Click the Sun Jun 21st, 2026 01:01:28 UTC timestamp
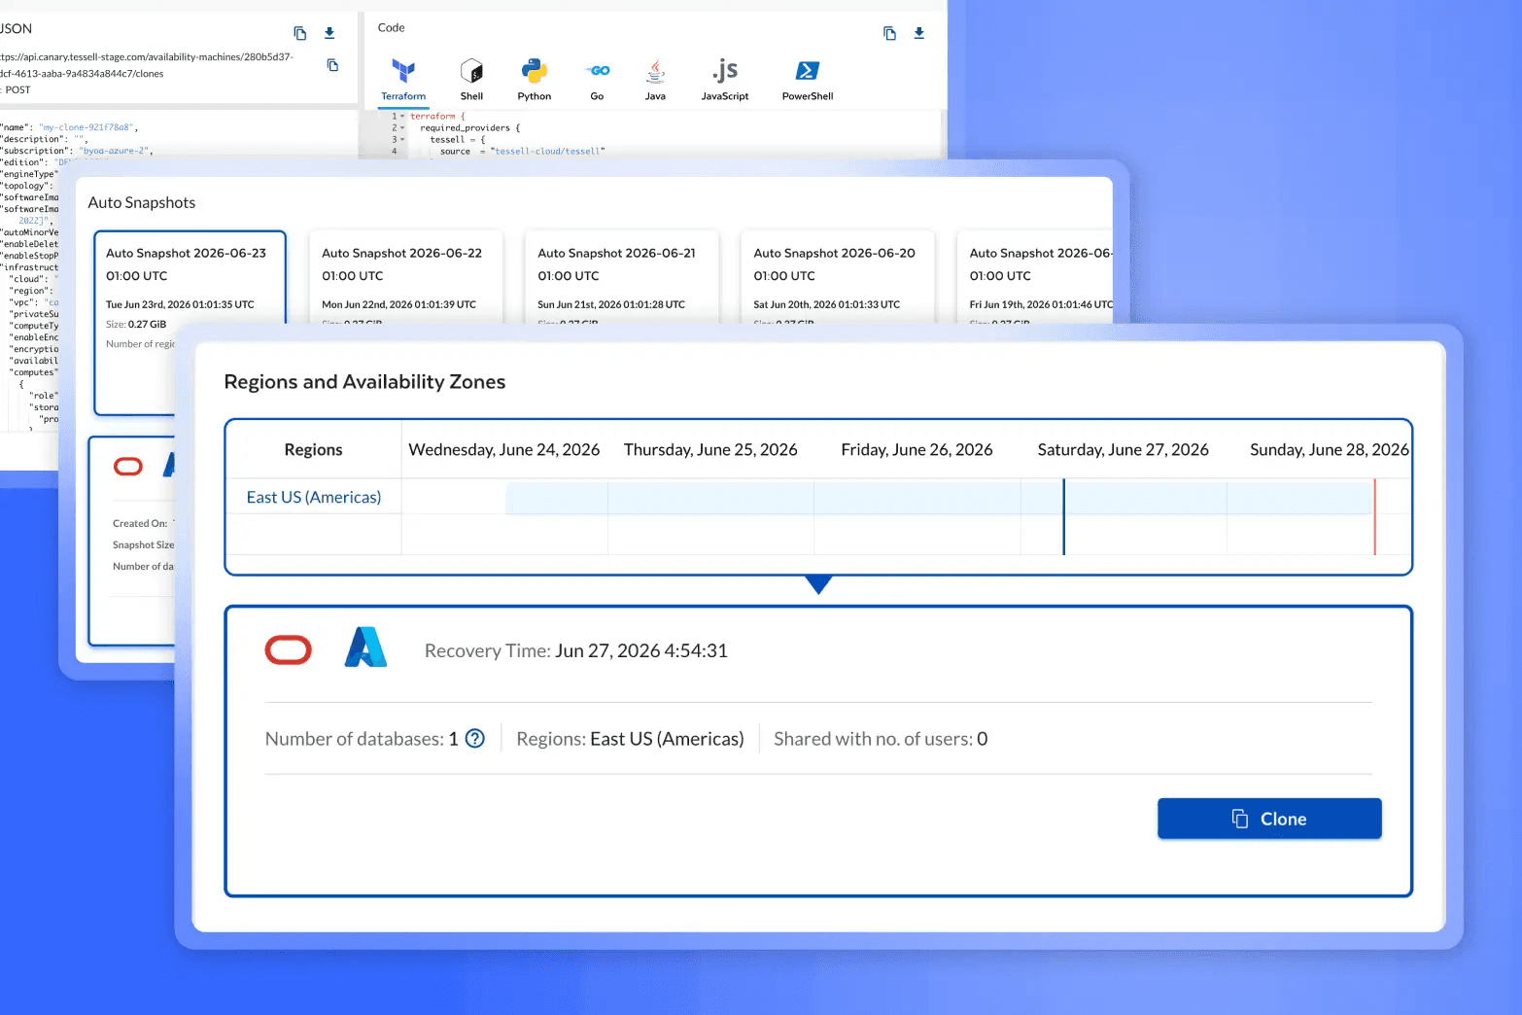 coord(611,304)
